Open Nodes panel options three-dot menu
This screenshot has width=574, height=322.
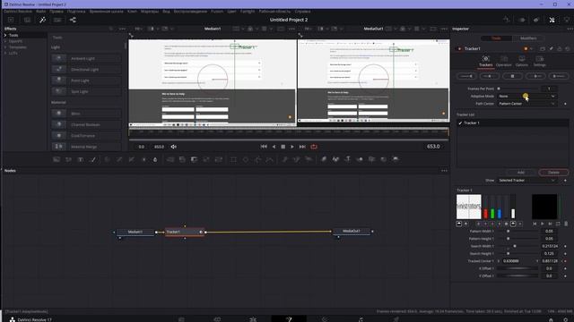(x=444, y=171)
